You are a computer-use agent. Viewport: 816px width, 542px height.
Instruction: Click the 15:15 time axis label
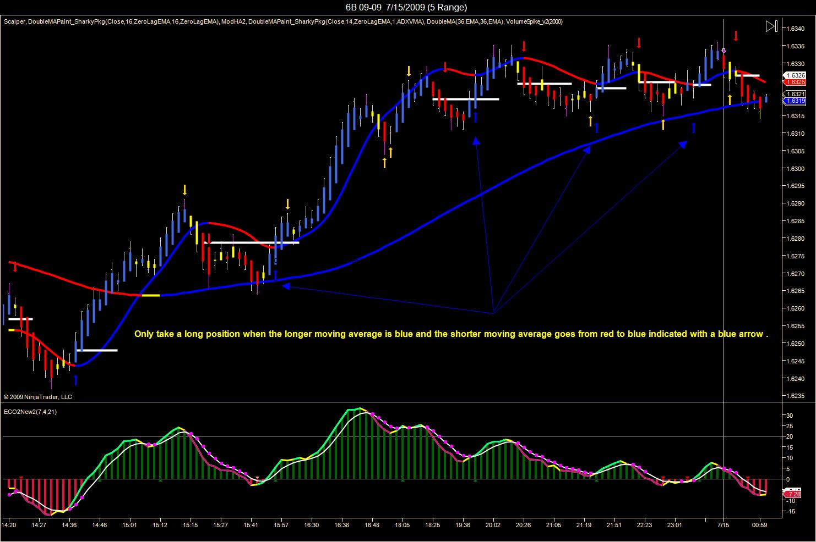pyautogui.click(x=190, y=525)
